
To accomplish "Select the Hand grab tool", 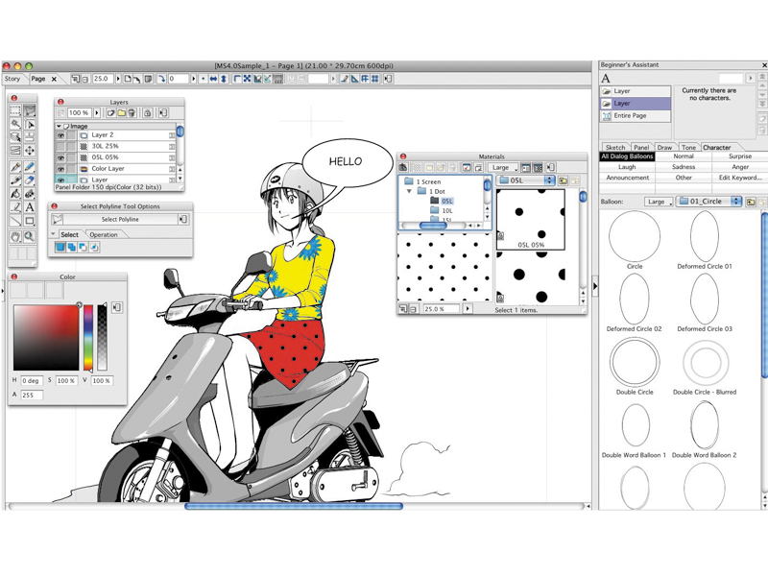I will [x=15, y=237].
